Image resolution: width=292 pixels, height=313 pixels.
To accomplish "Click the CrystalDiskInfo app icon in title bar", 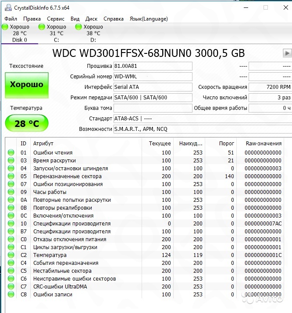I will tap(8, 7).
